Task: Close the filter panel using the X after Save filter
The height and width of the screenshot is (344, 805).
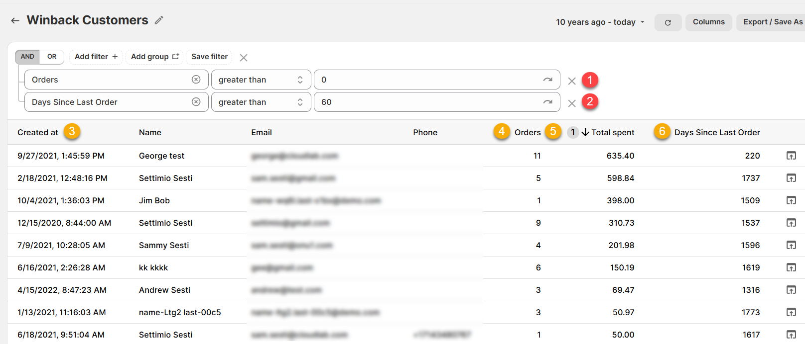Action: pyautogui.click(x=243, y=58)
